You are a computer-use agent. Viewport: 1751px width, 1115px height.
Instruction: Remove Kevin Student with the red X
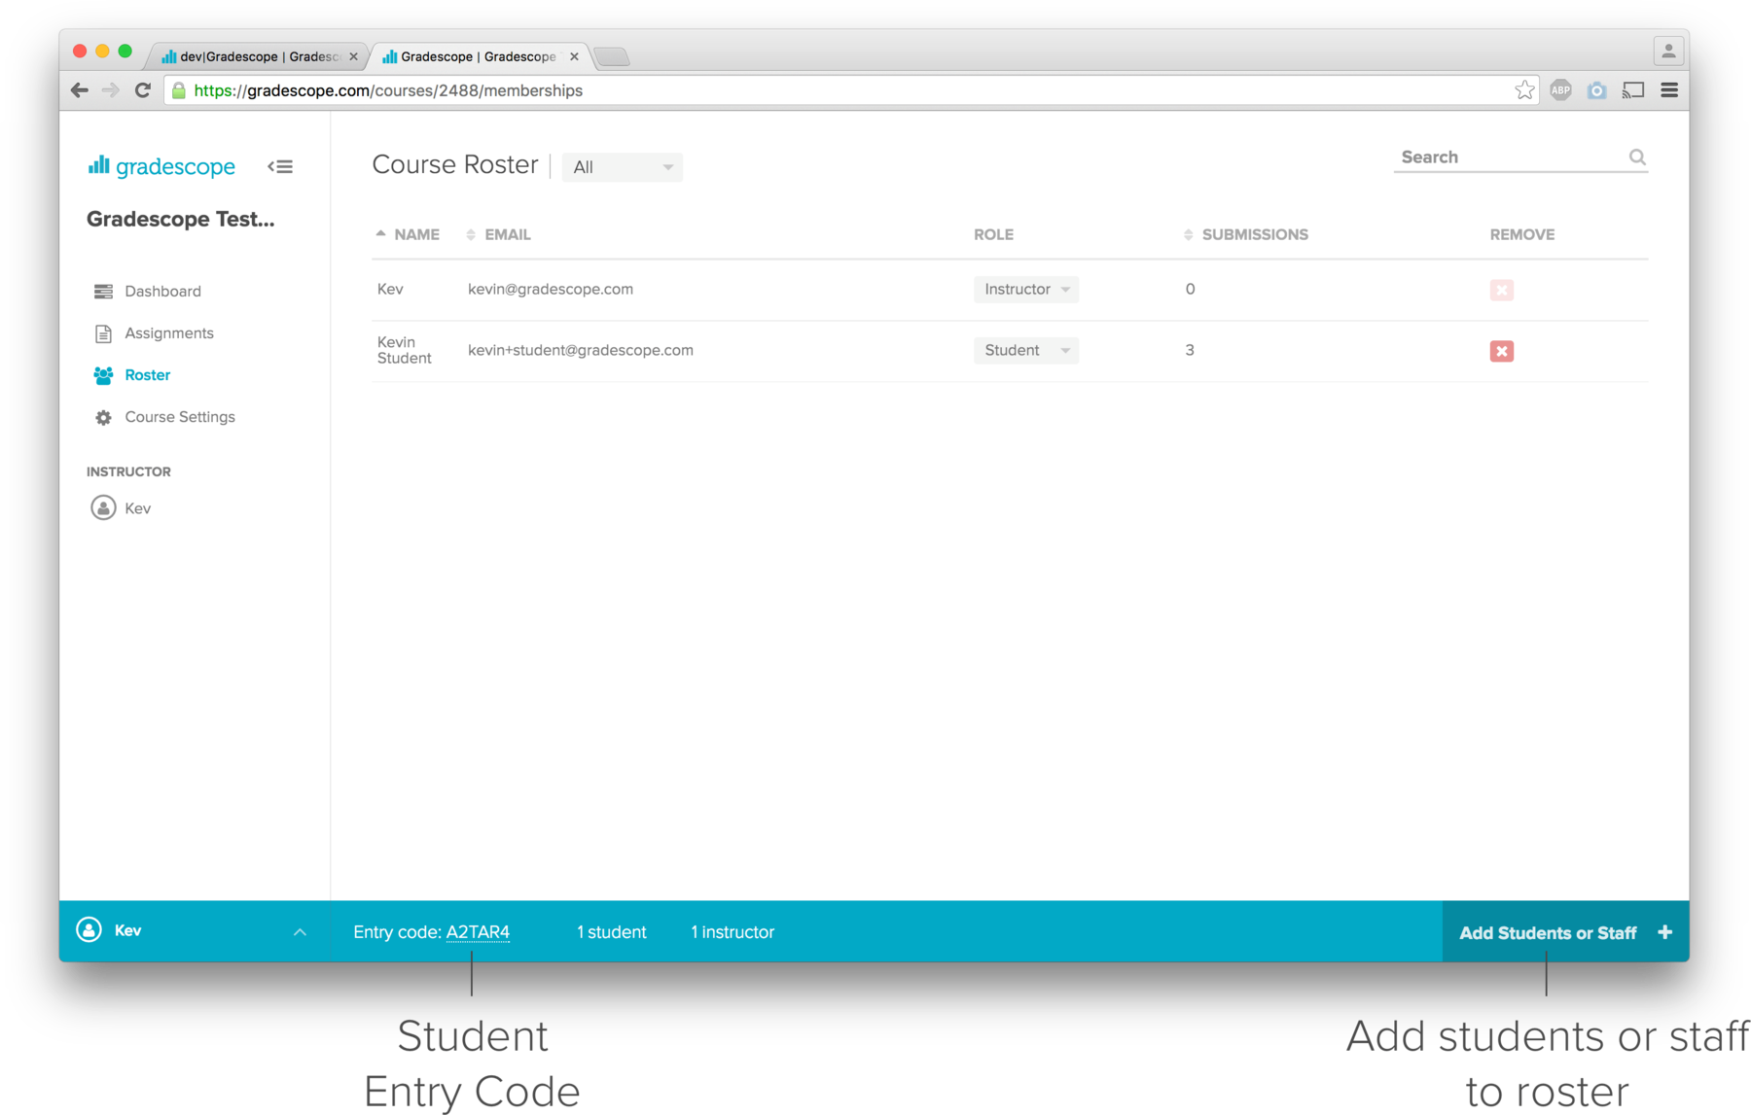pyautogui.click(x=1502, y=351)
